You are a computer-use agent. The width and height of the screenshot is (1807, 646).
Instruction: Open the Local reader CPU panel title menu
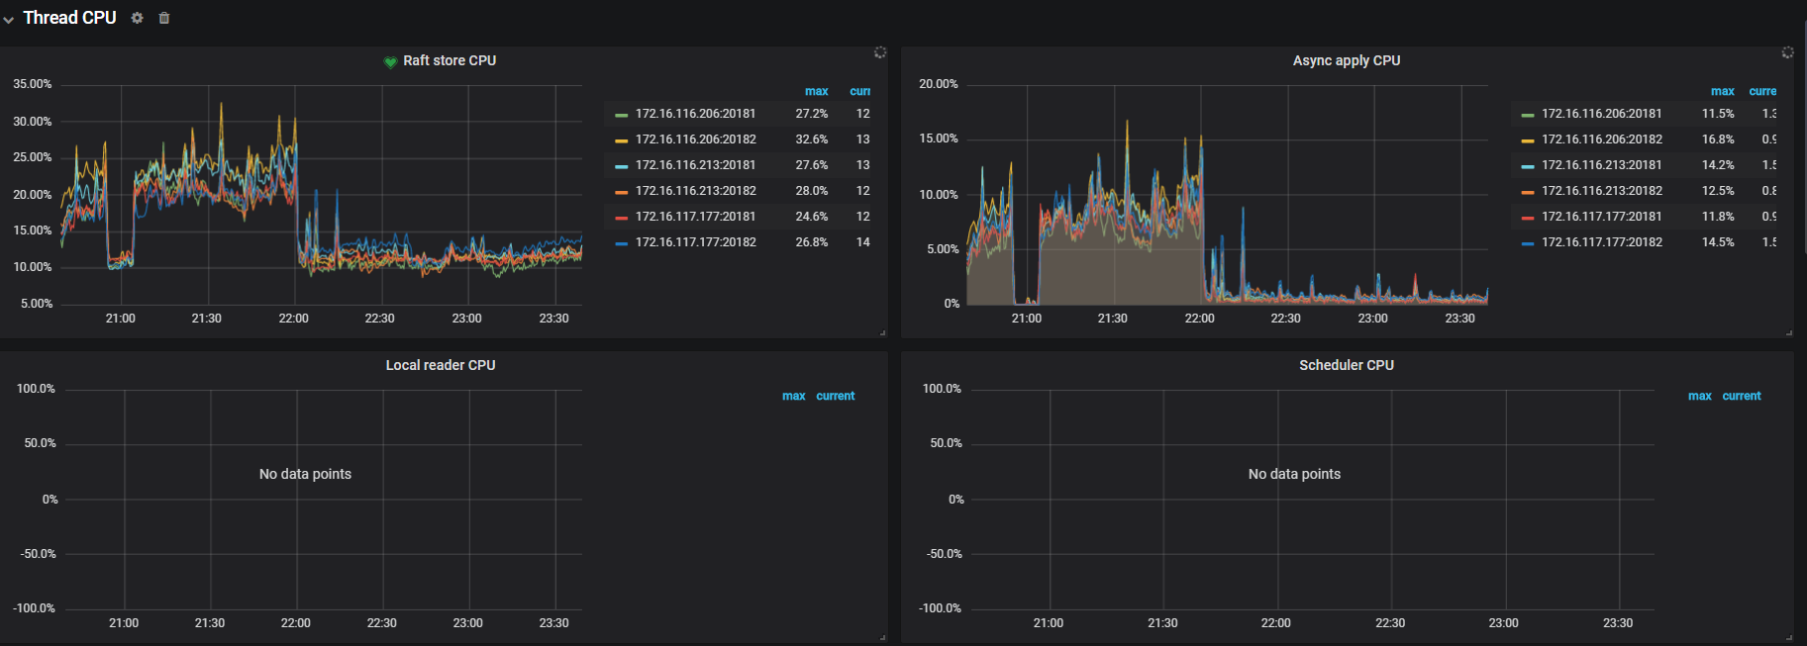(x=440, y=365)
